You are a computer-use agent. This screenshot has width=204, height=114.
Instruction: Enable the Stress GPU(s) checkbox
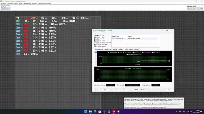pos(97,46)
